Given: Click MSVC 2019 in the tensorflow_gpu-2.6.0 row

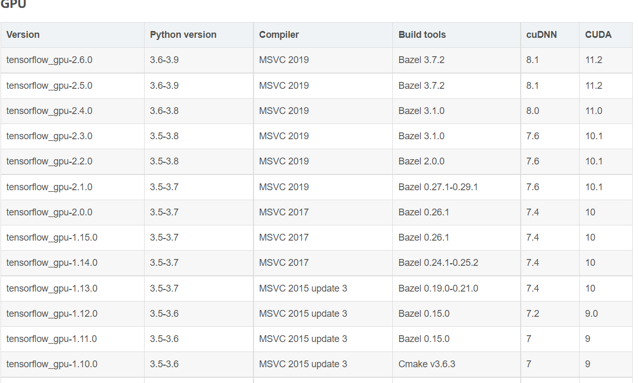Looking at the screenshot, I should [x=323, y=60].
